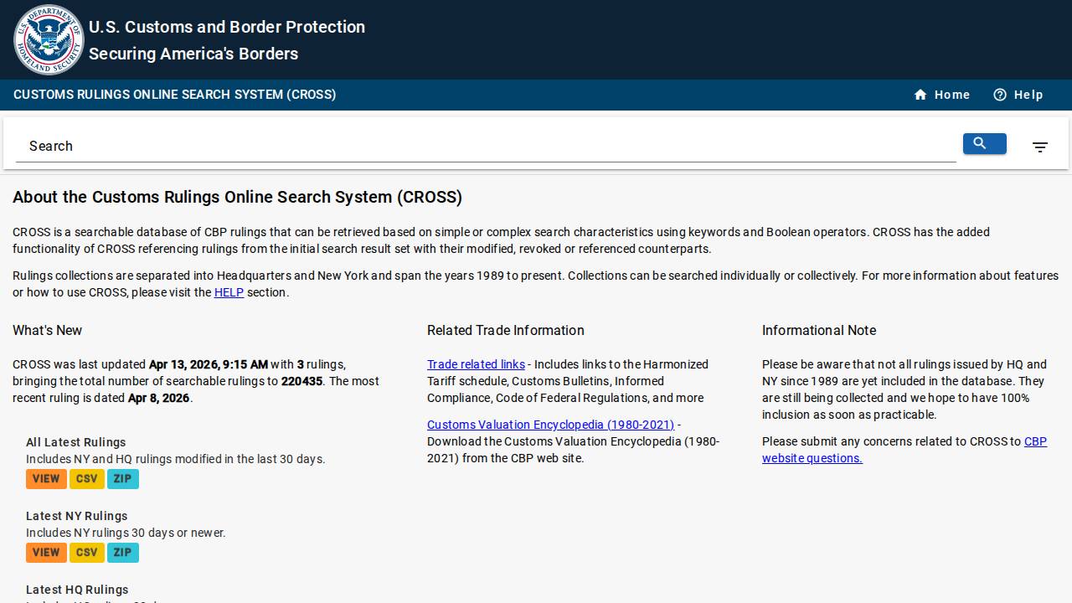
Task: Open the Trade related links hyperlink
Action: [x=476, y=364]
